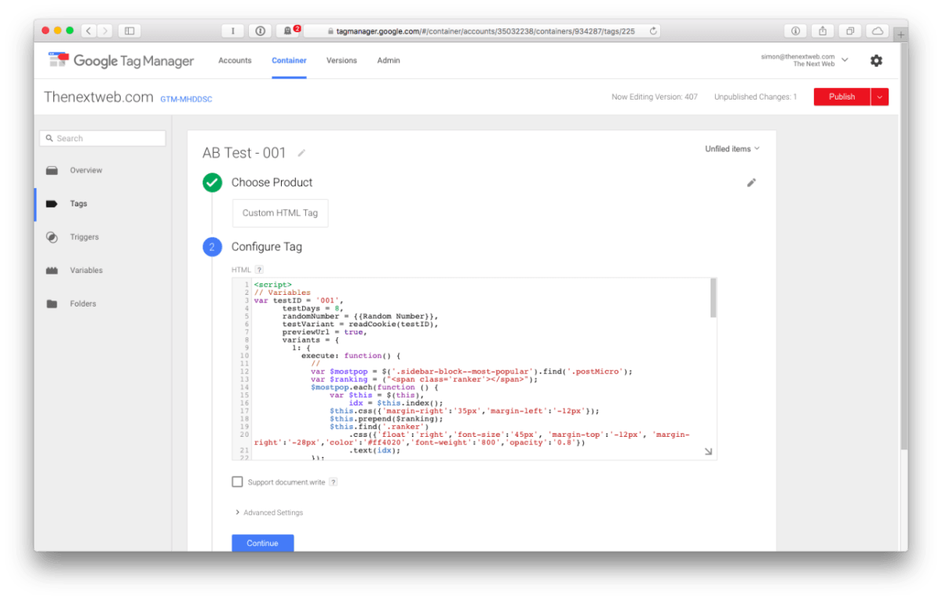942x600 pixels.
Task: Edit the Choose Product step with pencil icon
Action: pos(751,182)
